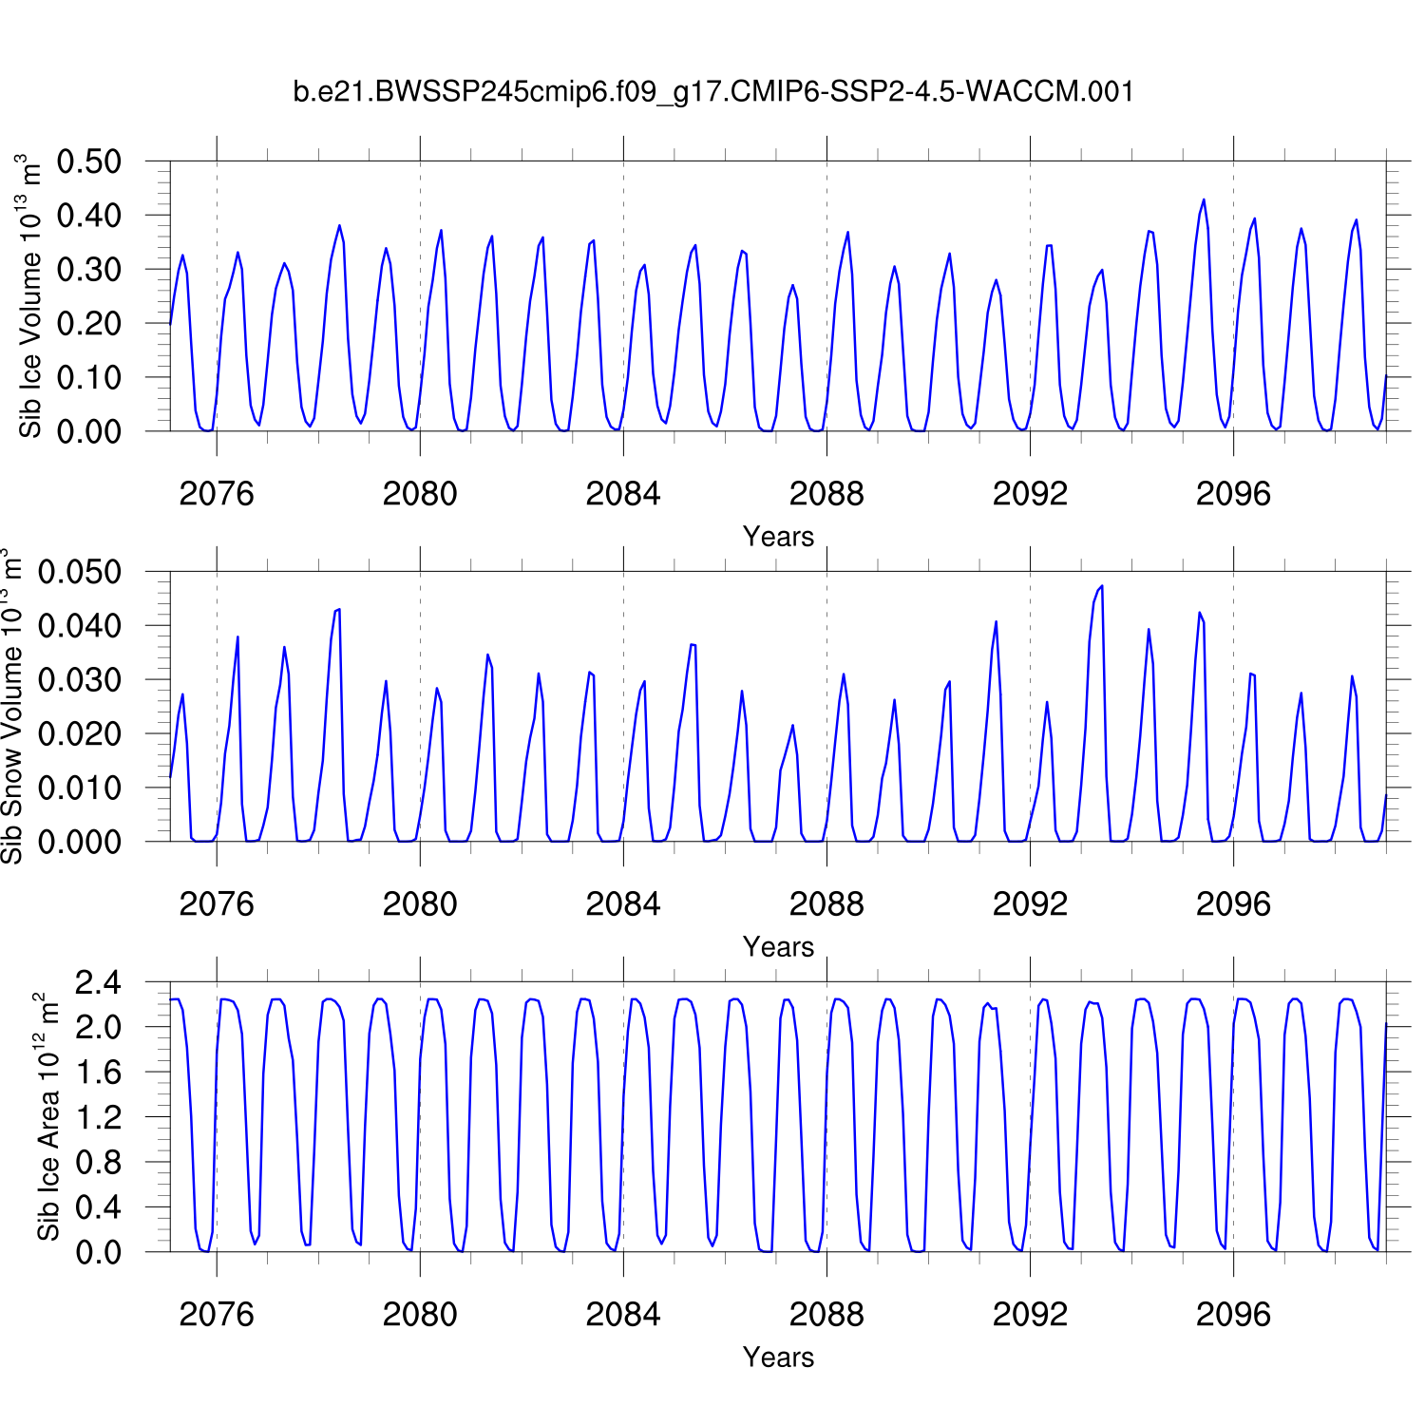Select the 2092 tick label of the bottom chart
This screenshot has width=1425, height=1425.
coord(1030,1315)
